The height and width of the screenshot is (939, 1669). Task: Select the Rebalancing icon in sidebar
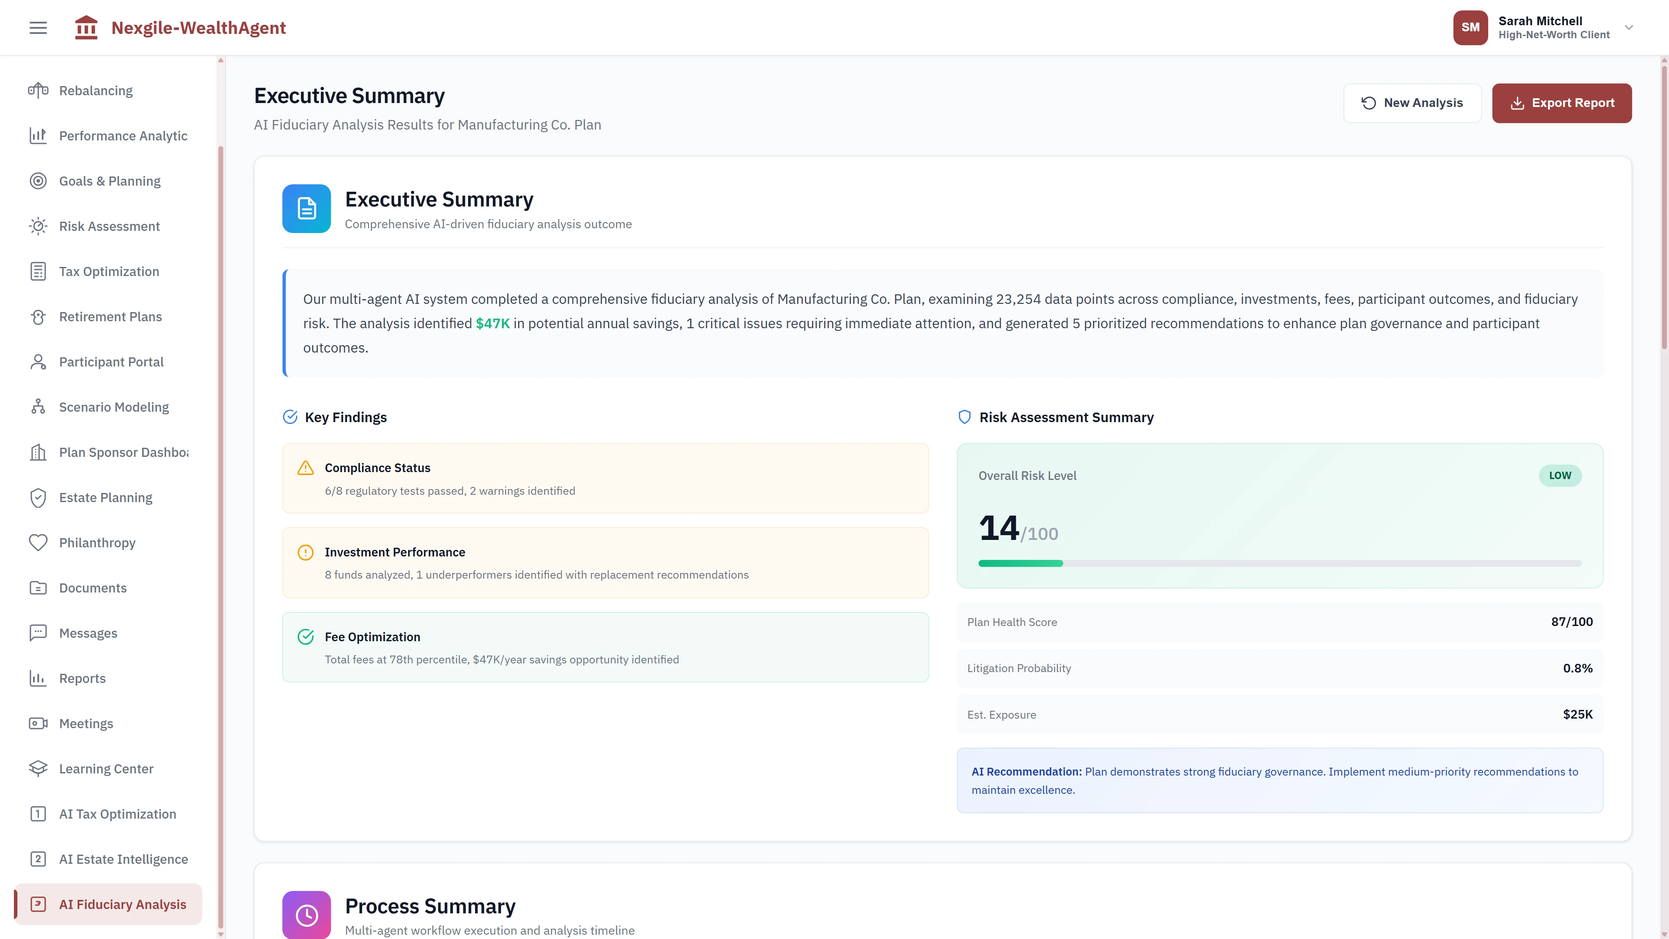point(38,90)
